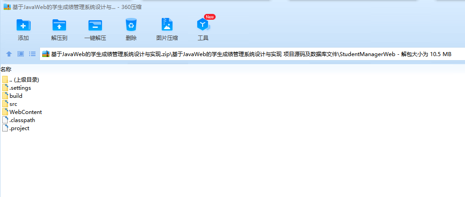The height and width of the screenshot is (197, 465).
Task: Select the .project file
Action: point(16,128)
